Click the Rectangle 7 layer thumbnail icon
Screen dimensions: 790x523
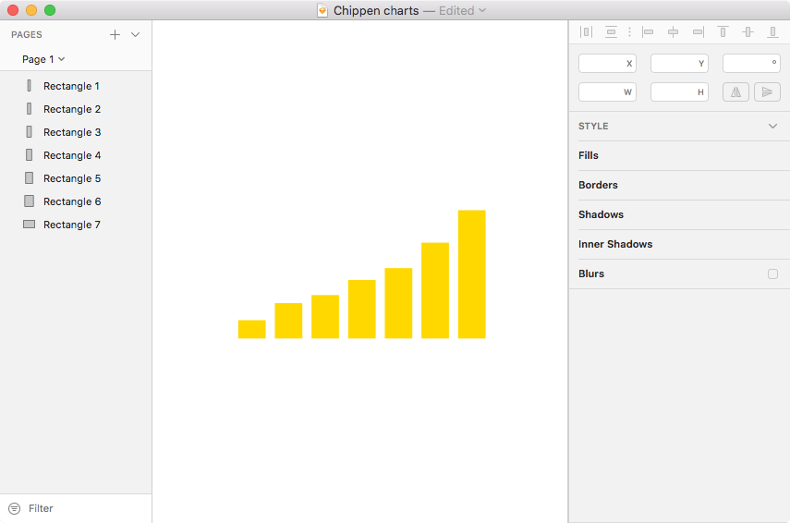coord(30,225)
